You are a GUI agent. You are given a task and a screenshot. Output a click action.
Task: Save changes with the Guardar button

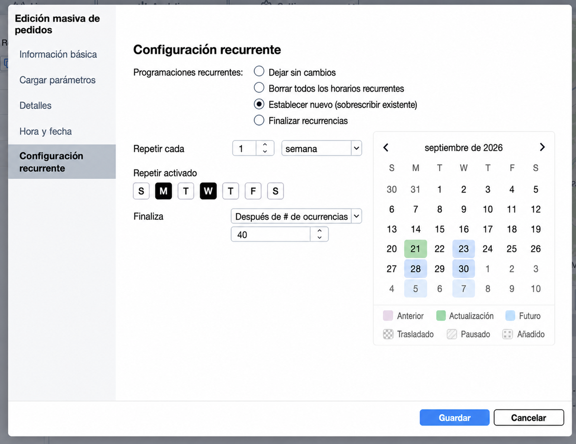point(455,418)
